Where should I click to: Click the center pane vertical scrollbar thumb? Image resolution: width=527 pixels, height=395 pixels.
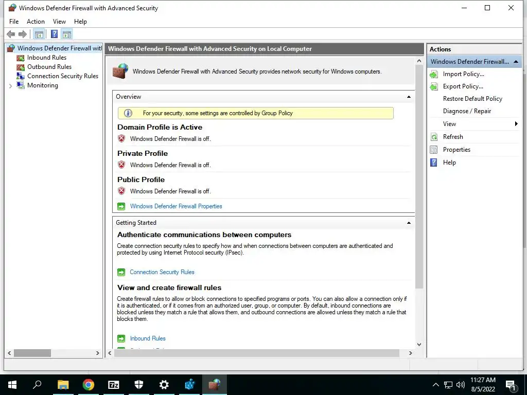[x=419, y=176]
